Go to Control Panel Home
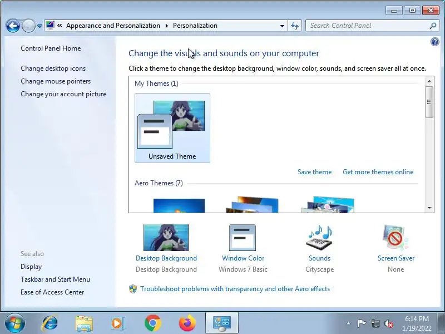This screenshot has height=334, width=445. (51, 48)
